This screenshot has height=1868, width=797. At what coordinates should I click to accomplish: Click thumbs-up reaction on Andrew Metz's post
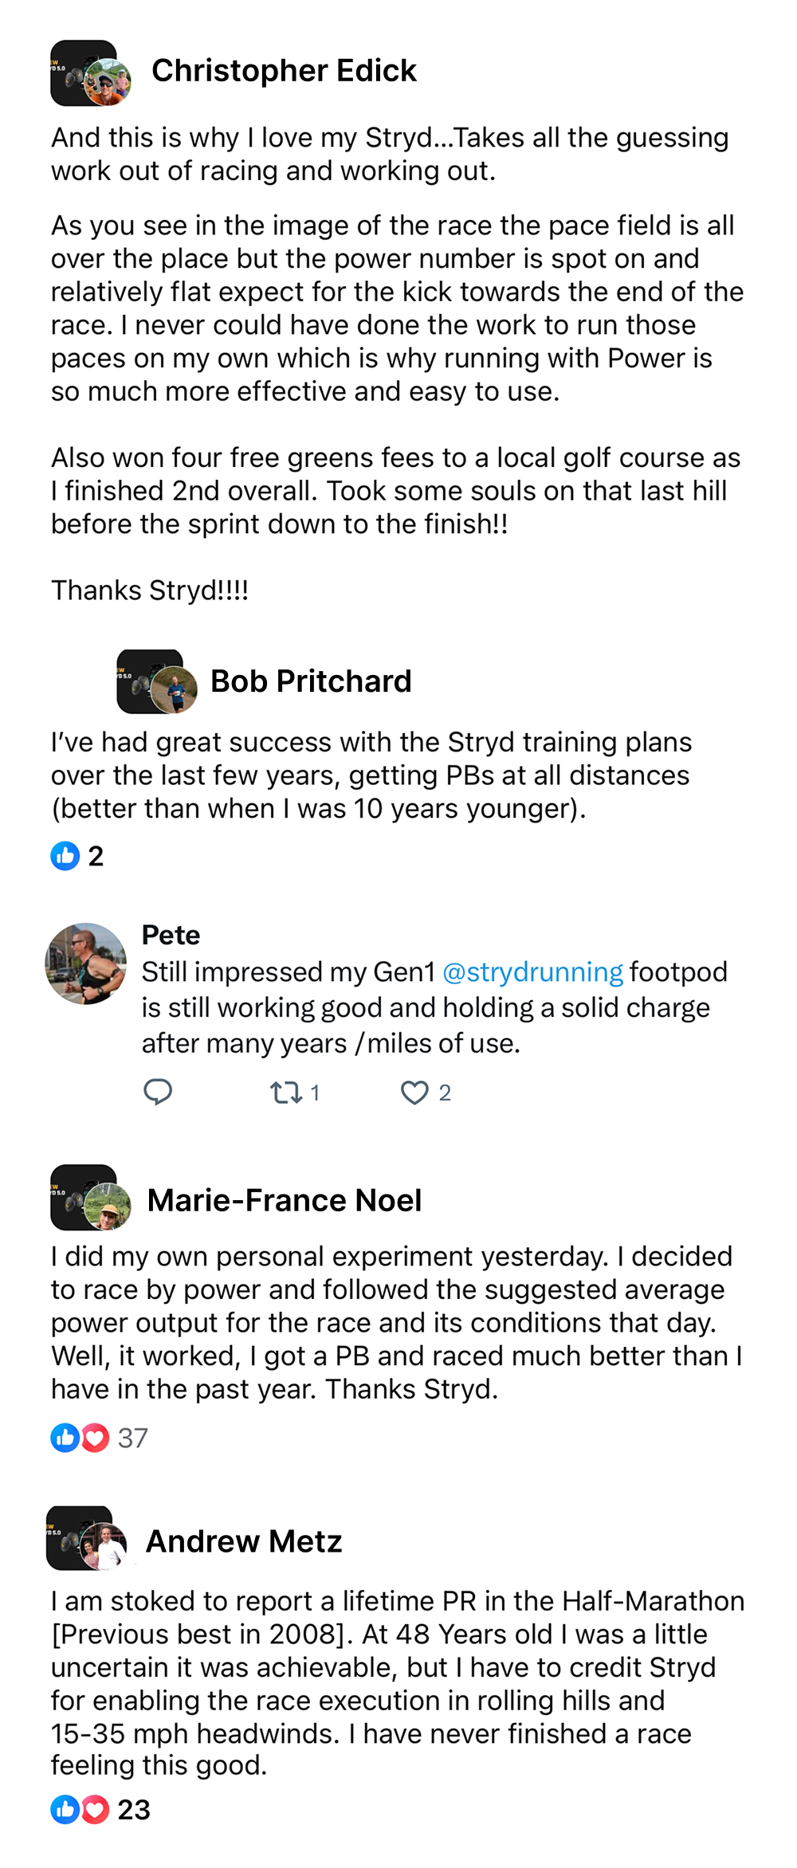pos(65,1809)
